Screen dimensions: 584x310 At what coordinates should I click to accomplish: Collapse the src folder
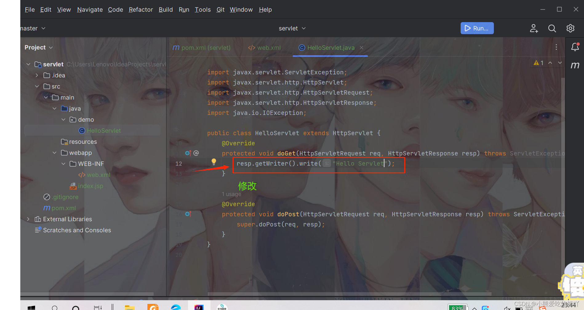click(37, 86)
